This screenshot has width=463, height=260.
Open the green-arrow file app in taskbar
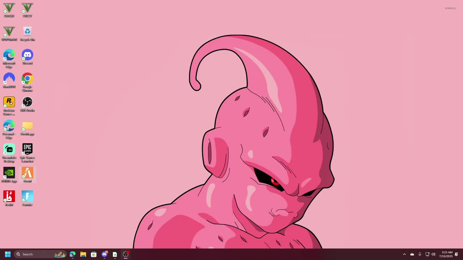115,254
